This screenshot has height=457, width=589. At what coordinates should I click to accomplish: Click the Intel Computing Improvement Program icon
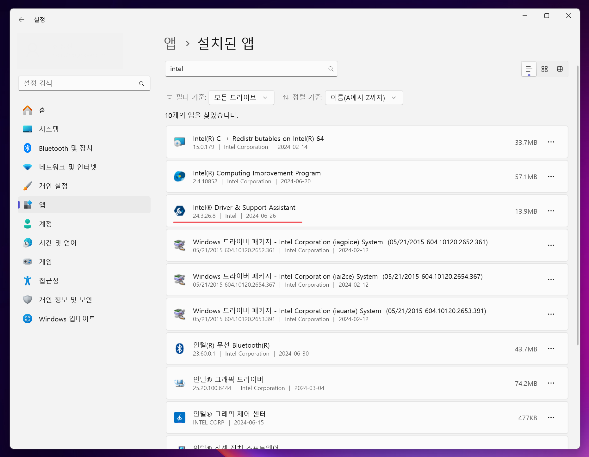point(180,176)
